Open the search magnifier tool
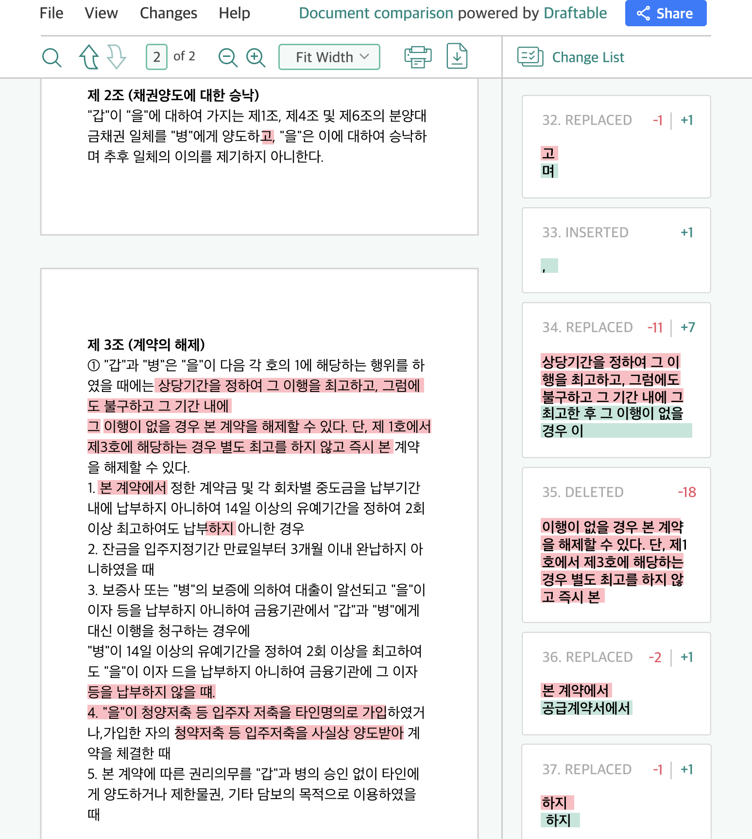 tap(51, 57)
